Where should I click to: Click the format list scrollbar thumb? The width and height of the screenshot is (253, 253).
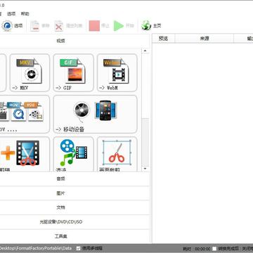point(145,142)
